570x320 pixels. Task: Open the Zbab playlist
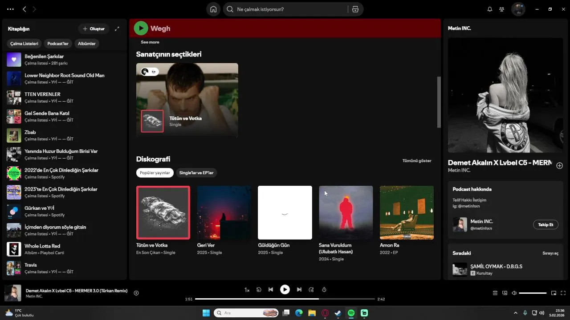pyautogui.click(x=65, y=136)
